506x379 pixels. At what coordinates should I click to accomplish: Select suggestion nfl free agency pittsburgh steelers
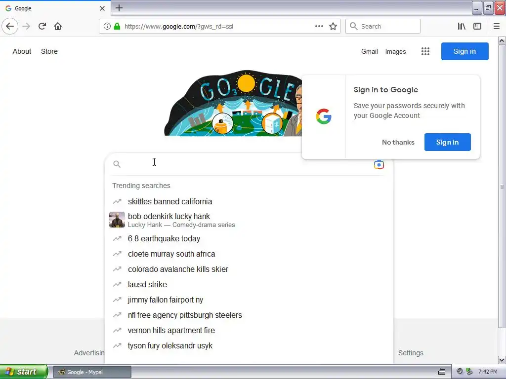[x=249, y=315]
